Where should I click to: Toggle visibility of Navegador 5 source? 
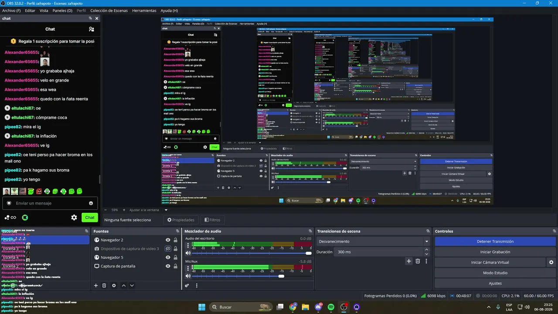pyautogui.click(x=168, y=257)
